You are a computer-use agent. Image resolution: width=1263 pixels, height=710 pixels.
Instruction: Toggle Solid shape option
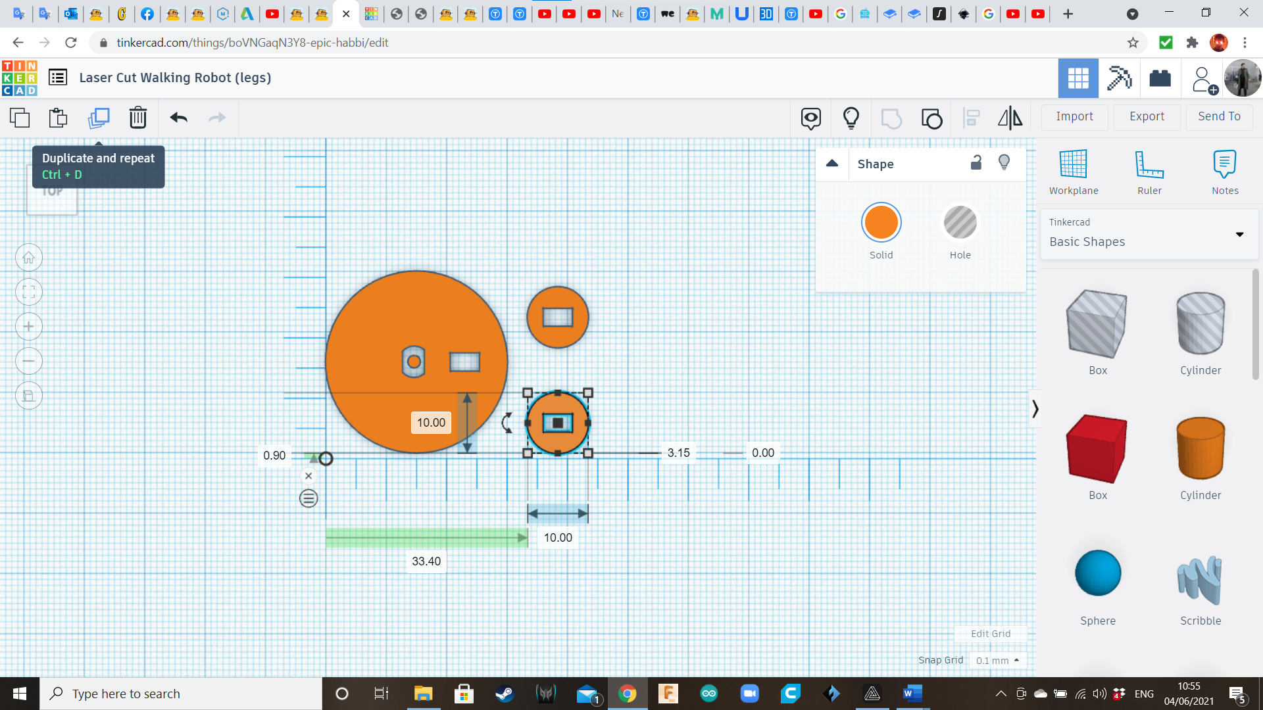[x=880, y=223]
